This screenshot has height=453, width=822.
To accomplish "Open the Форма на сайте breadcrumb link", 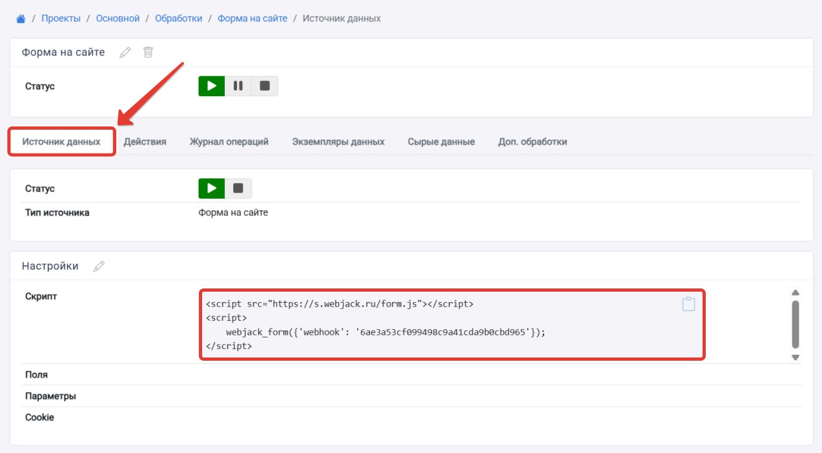I will pos(252,19).
